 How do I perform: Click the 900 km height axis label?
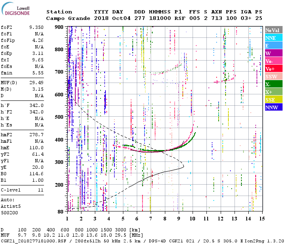(59, 27)
